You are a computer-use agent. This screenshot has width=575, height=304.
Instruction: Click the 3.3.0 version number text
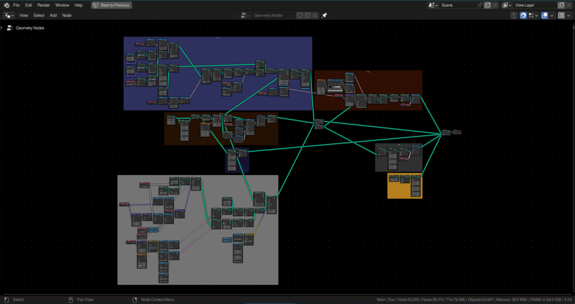(568, 299)
